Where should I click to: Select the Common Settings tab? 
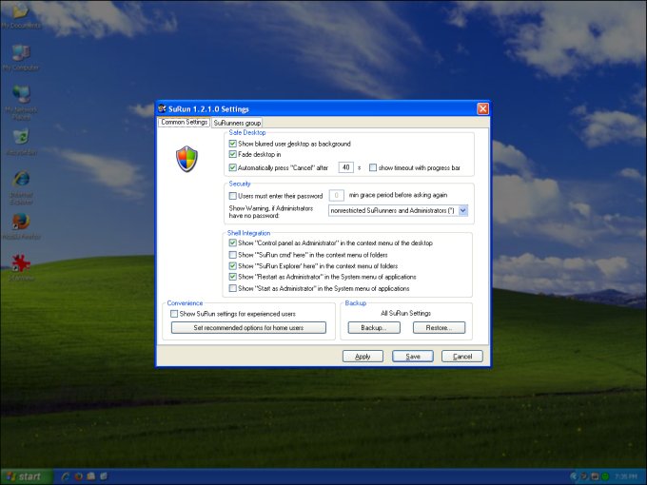point(184,123)
